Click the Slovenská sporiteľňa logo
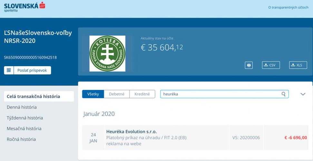This screenshot has height=161, width=313. point(24,7)
